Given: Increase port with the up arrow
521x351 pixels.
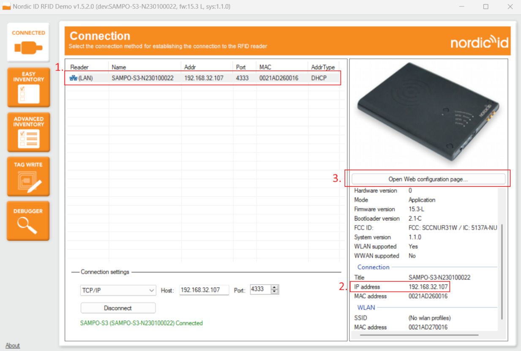Looking at the screenshot, I should [275, 287].
